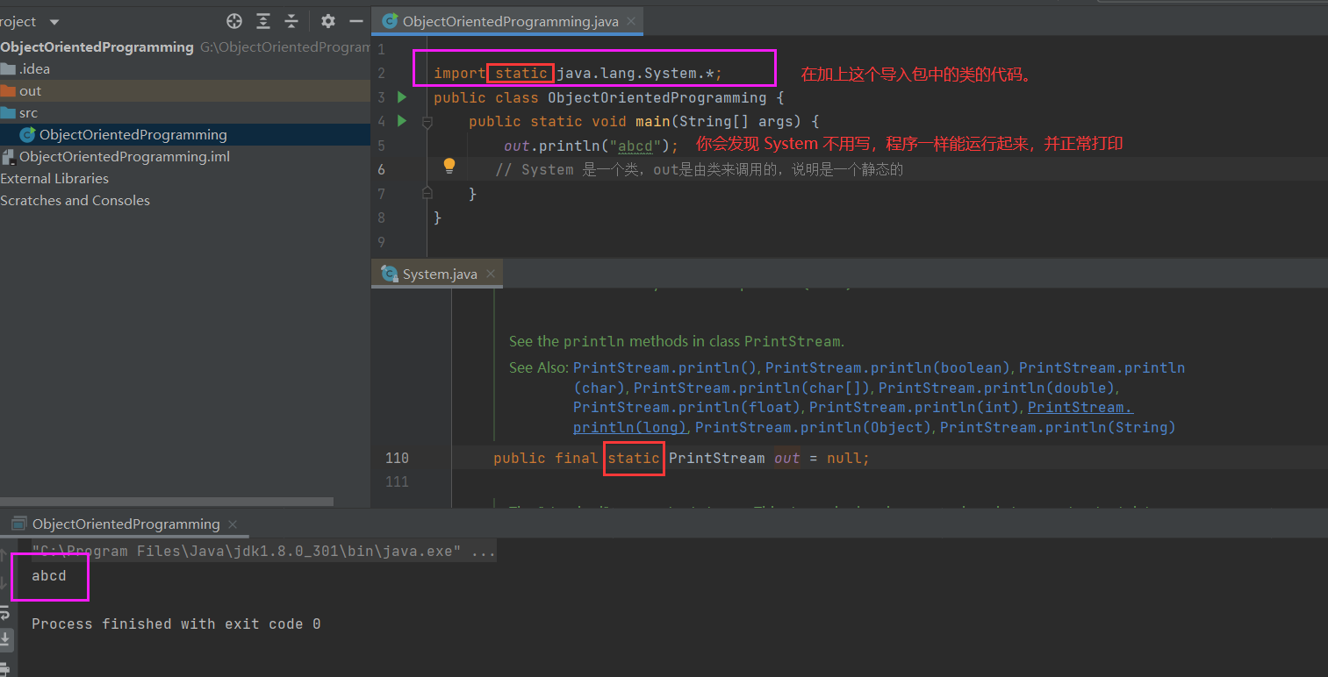Screen dimensions: 1328x677
Task: Close the System.java editor tab
Action: (491, 274)
